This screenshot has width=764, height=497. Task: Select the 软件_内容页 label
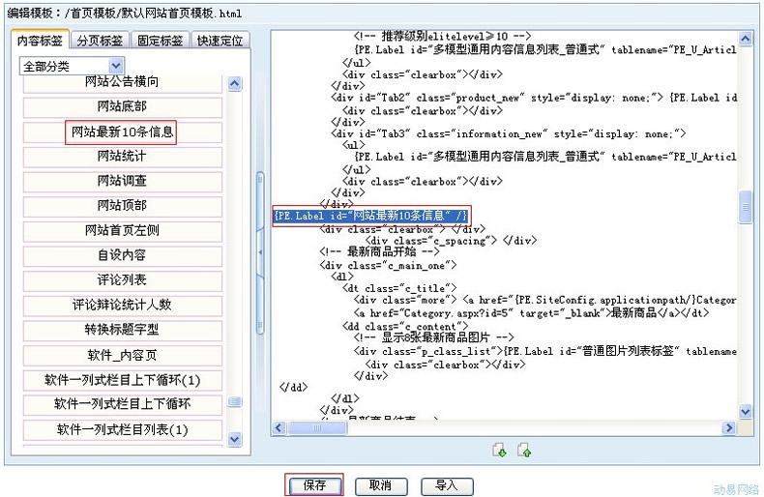[x=122, y=355]
